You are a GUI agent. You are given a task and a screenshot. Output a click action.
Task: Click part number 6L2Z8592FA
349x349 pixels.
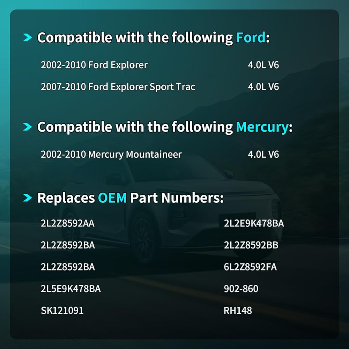250,267
